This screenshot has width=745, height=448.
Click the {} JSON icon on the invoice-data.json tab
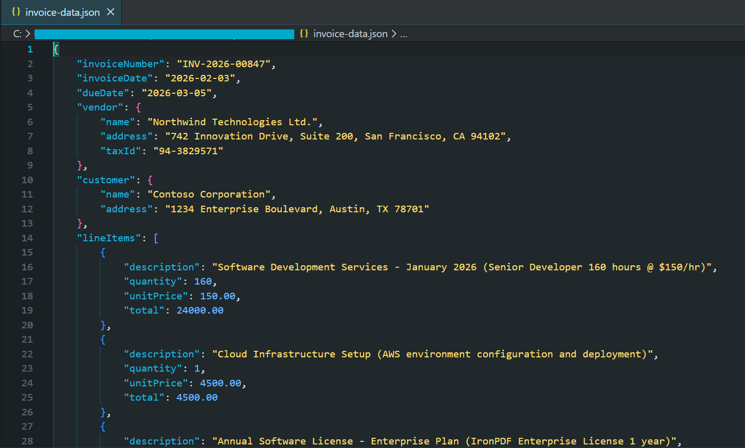(x=15, y=12)
